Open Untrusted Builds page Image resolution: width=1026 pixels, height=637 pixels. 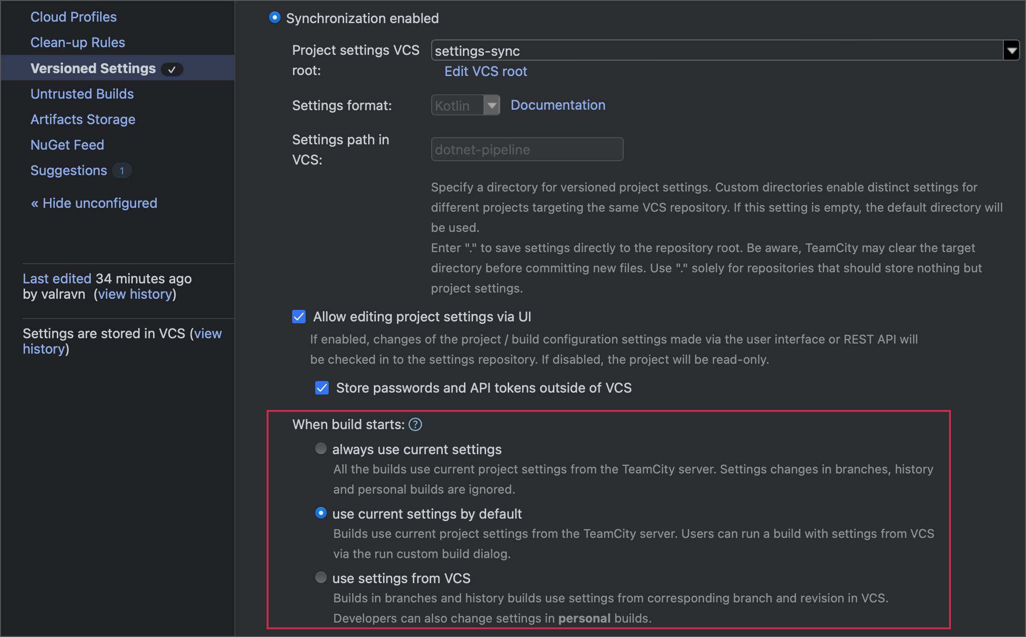(x=82, y=94)
